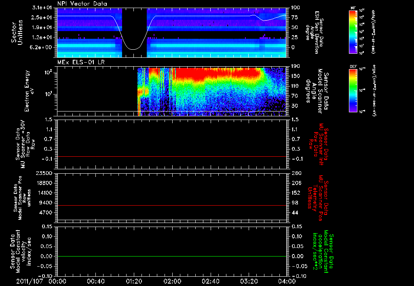Click the 01:20 time tick label
Image resolution: width=414 pixels, height=286 pixels.
[134, 281]
